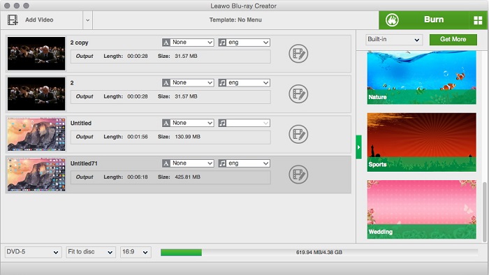Click the length value 00:06:18
Image resolution: width=489 pixels, height=275 pixels.
138,177
